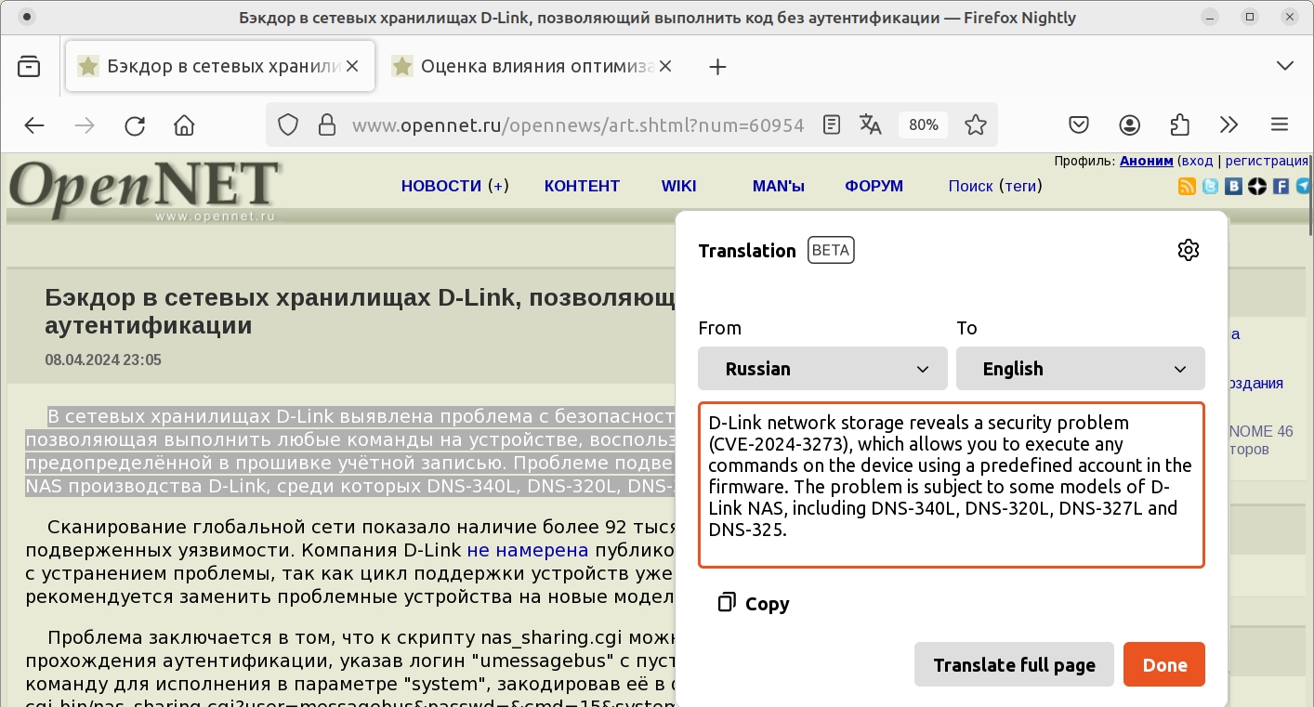The width and height of the screenshot is (1314, 707).
Task: Bookmark this page with star icon
Action: point(975,124)
